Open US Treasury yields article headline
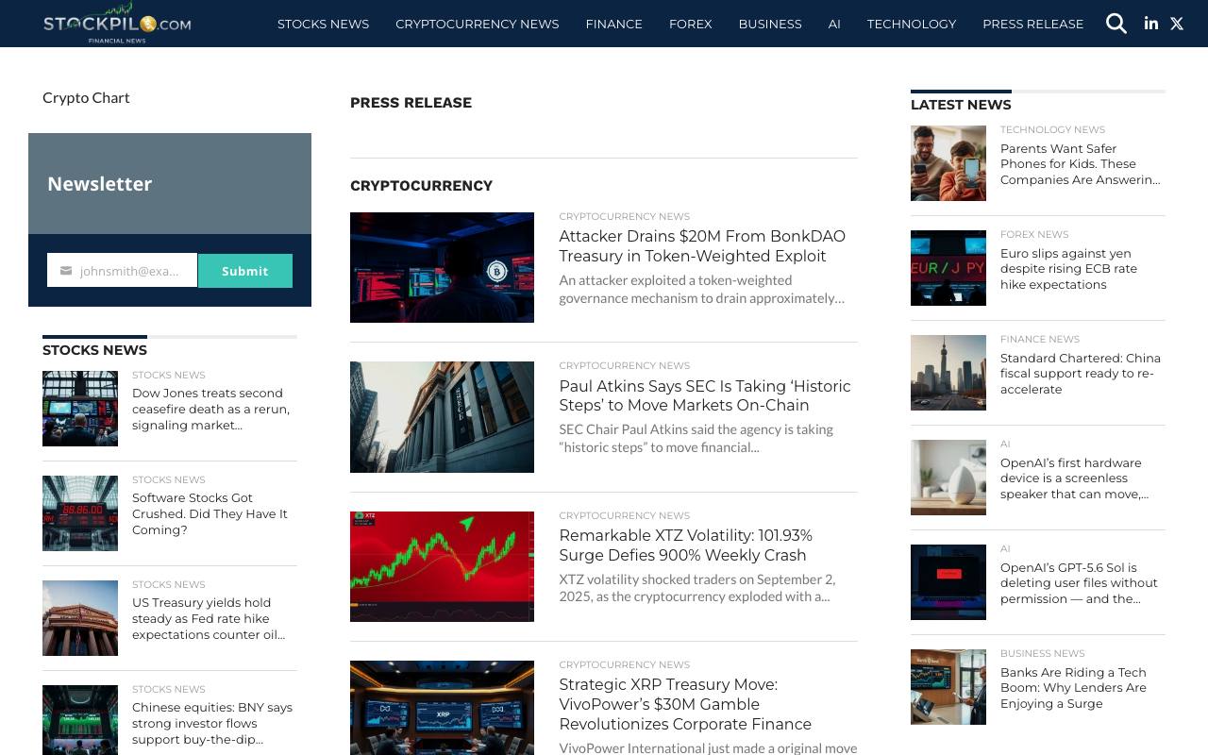 209,618
